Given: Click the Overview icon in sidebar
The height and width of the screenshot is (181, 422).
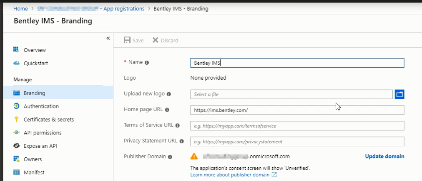Looking at the screenshot, I should 17,50.
